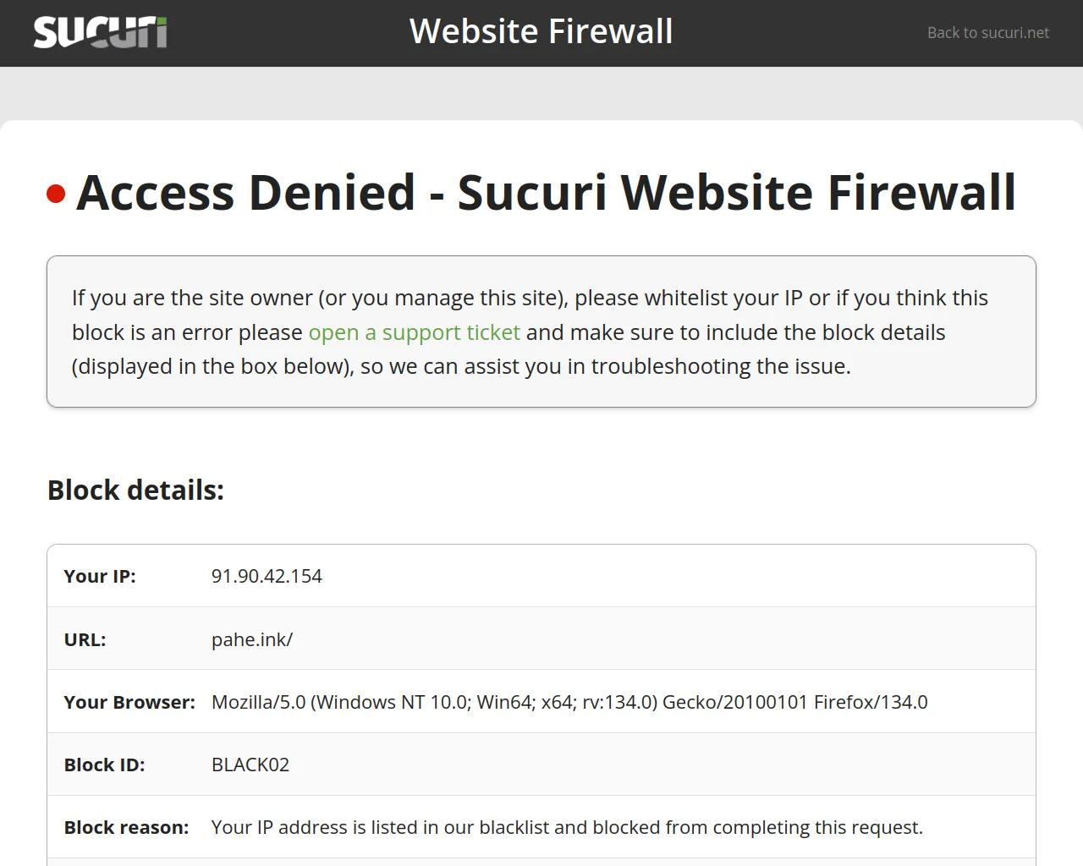Click the Sucuri logo in the header

100,32
